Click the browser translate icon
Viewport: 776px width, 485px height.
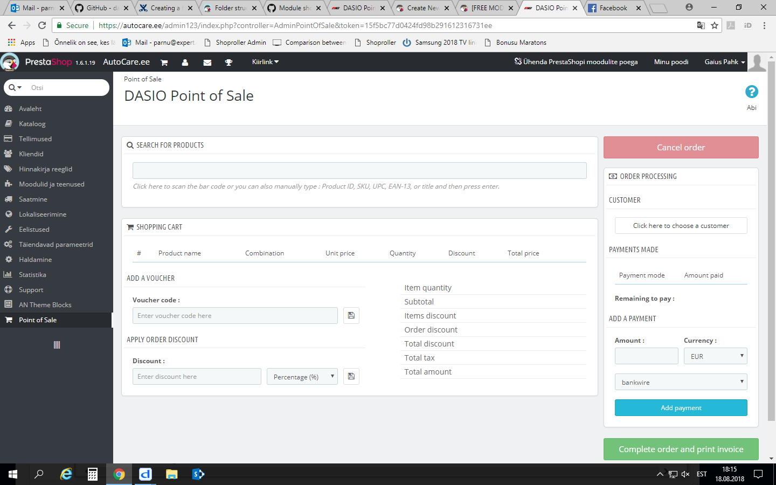click(701, 25)
